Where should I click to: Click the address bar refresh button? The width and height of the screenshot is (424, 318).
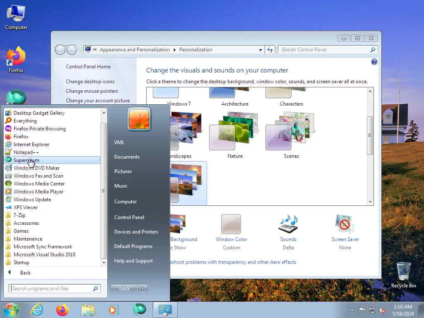(270, 50)
